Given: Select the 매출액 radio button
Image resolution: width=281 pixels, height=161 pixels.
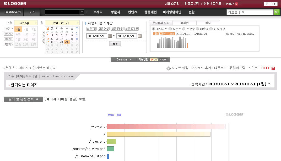Looking at the screenshot, I should (197, 29).
